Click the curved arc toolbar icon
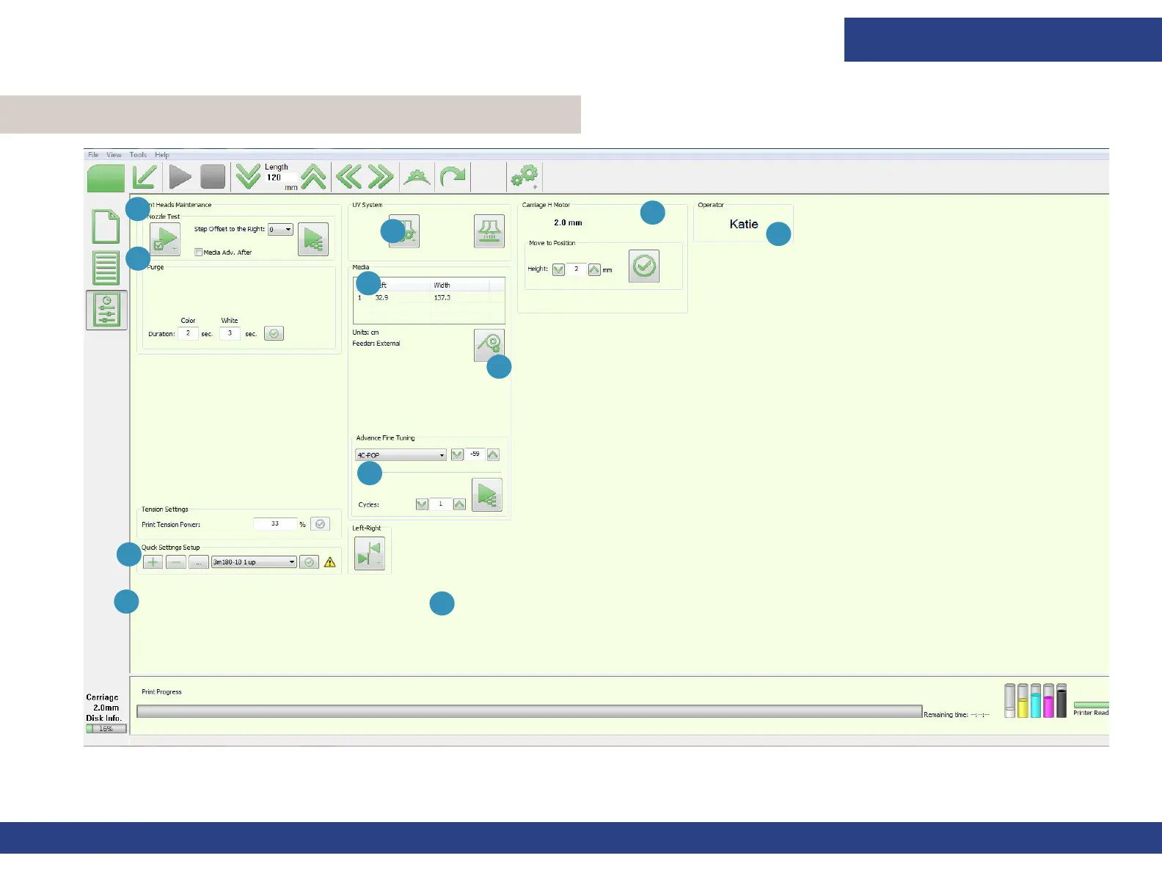 click(x=417, y=177)
